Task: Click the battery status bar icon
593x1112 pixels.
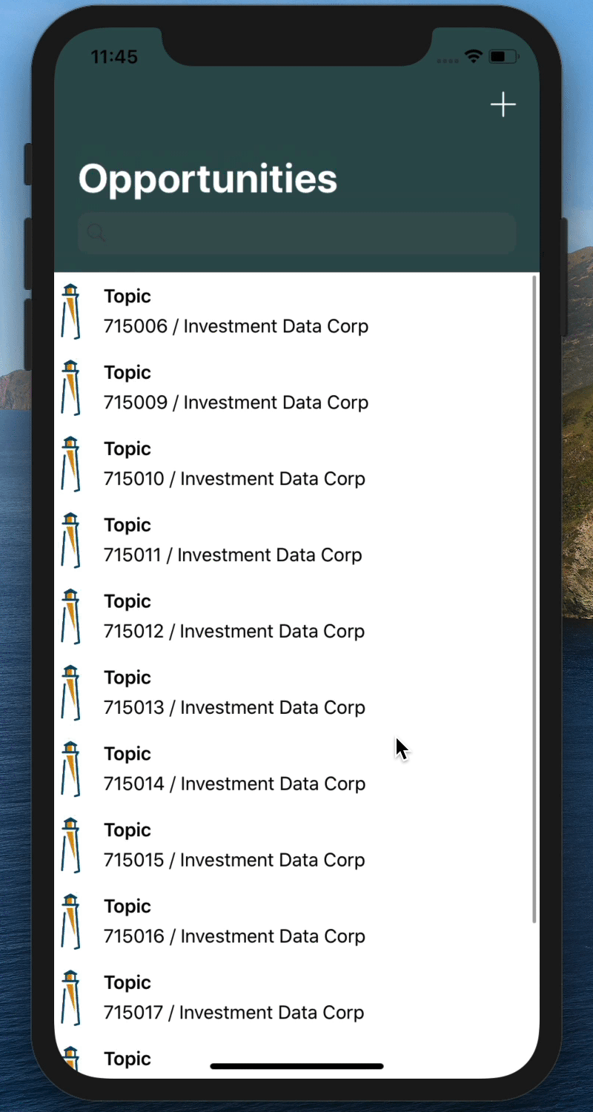Action: pyautogui.click(x=503, y=56)
